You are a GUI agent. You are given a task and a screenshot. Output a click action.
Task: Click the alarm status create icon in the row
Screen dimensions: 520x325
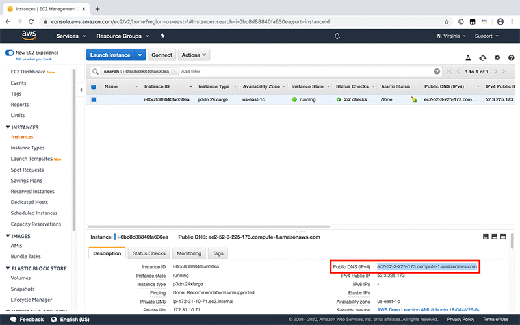414,99
